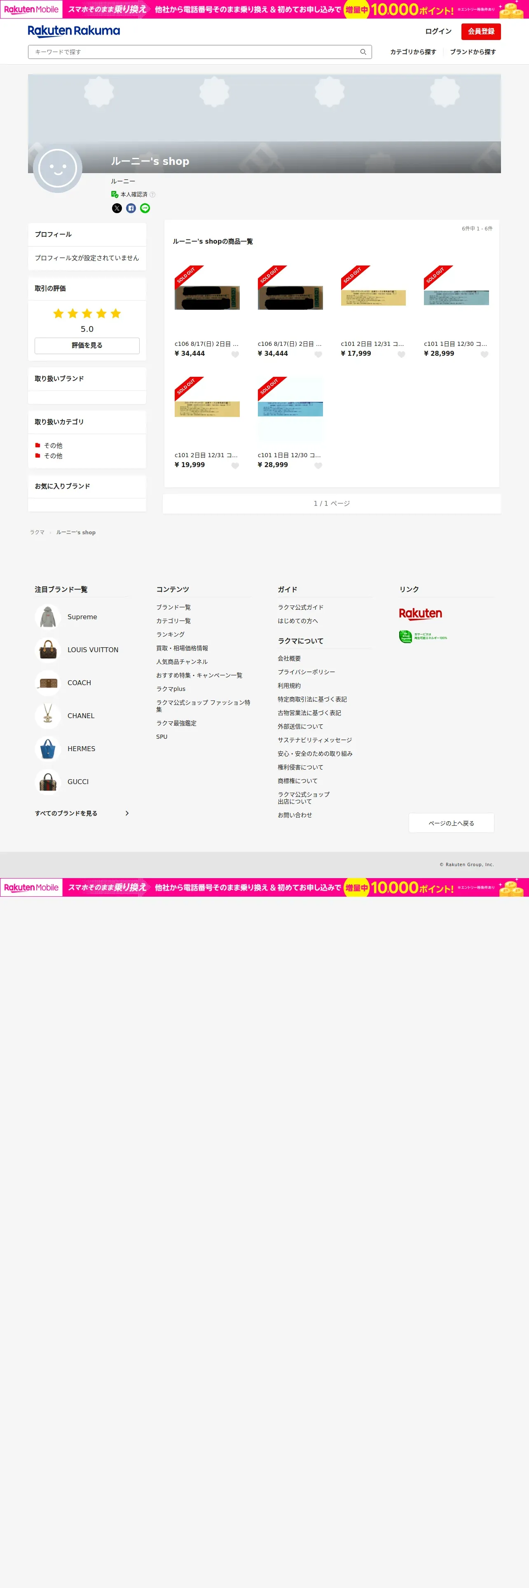Click the red Rakuten logo in リンク
529x1588 pixels.
point(421,614)
